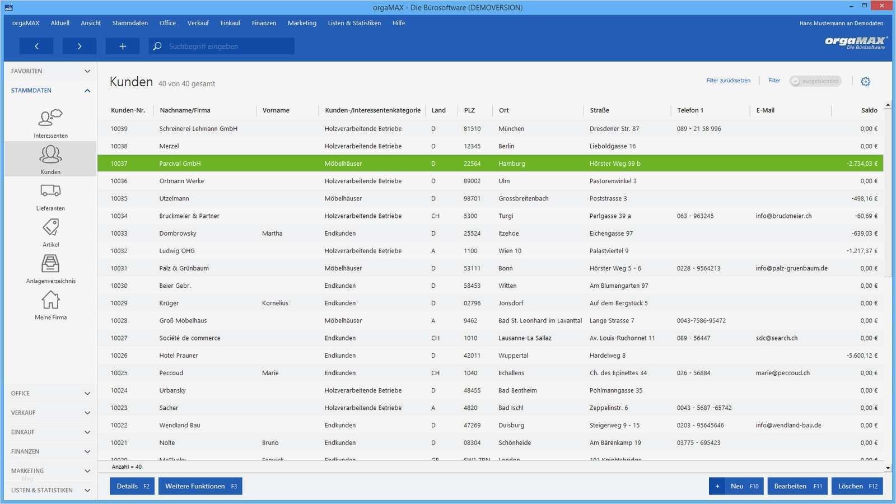The image size is (896, 504).
Task: Click the plus icon in the toolbar
Action: pos(123,46)
